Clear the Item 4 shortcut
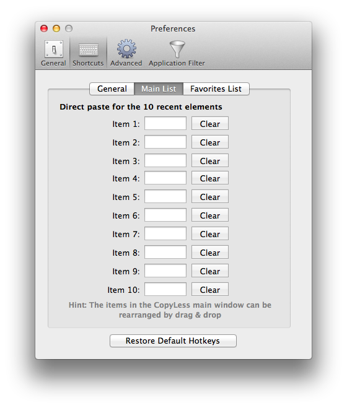The width and height of the screenshot is (347, 408). click(x=210, y=178)
